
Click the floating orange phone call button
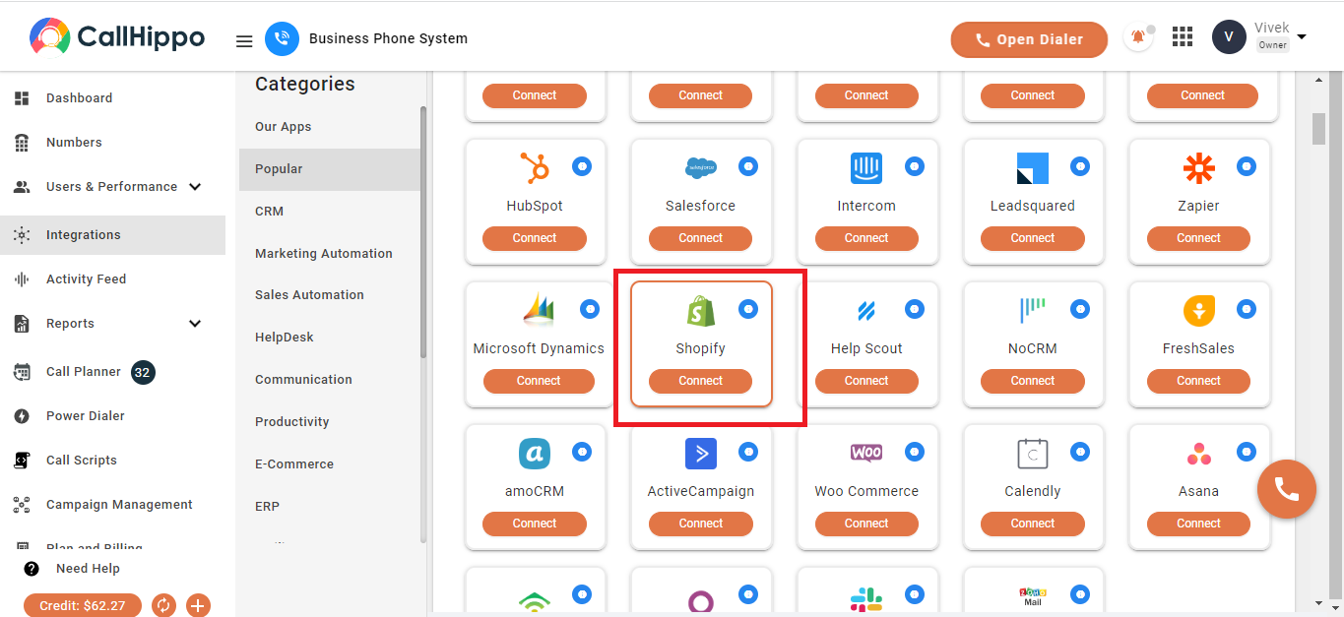[1287, 489]
